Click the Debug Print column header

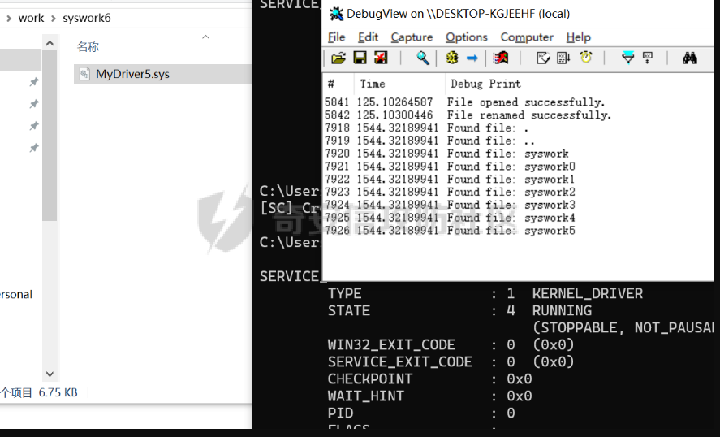485,84
